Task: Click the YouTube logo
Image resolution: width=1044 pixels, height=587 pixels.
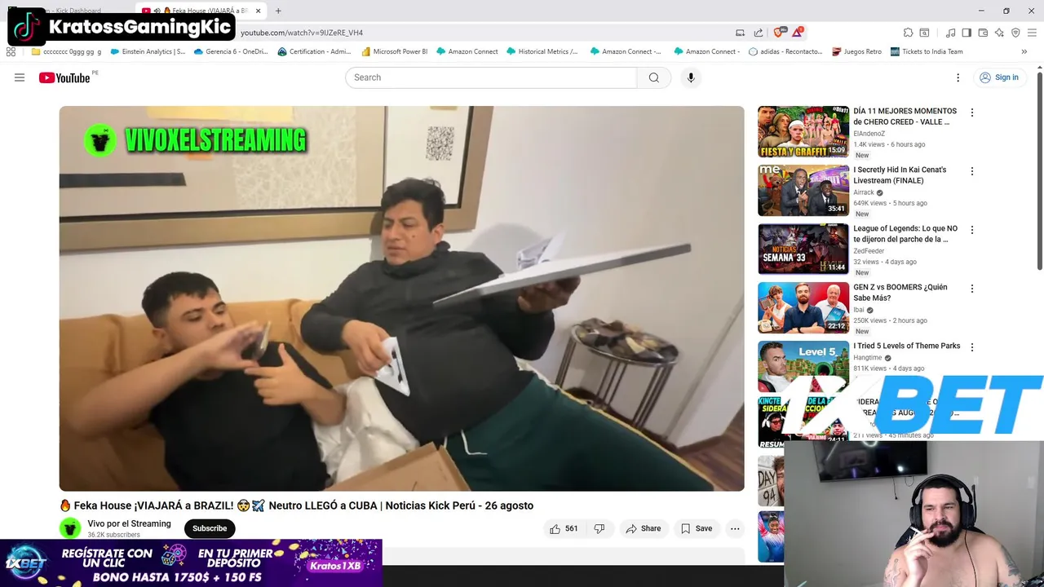Action: [x=64, y=77]
